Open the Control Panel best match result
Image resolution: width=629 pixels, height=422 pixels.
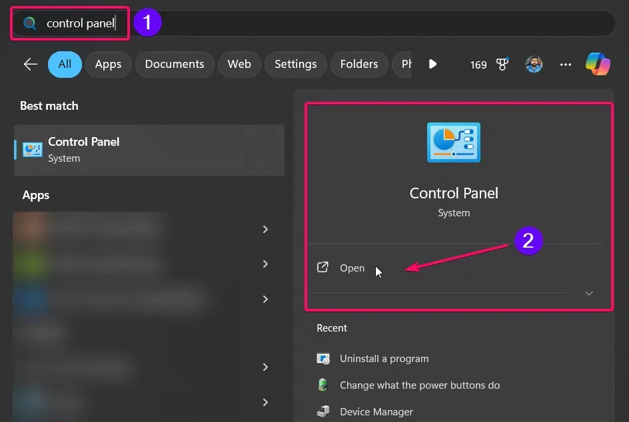[x=149, y=150]
